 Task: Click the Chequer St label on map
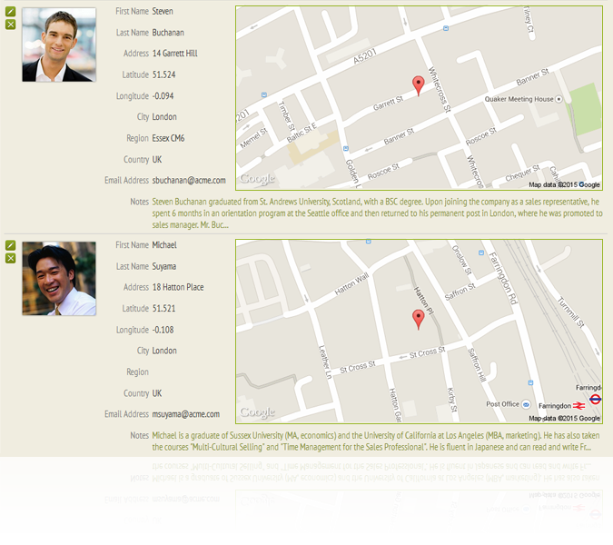coord(522,173)
